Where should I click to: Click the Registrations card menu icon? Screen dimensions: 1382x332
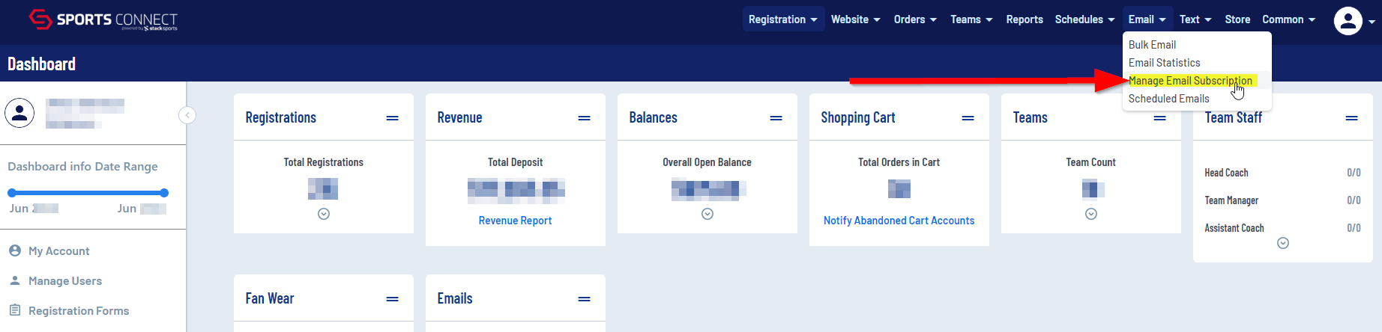tap(392, 118)
